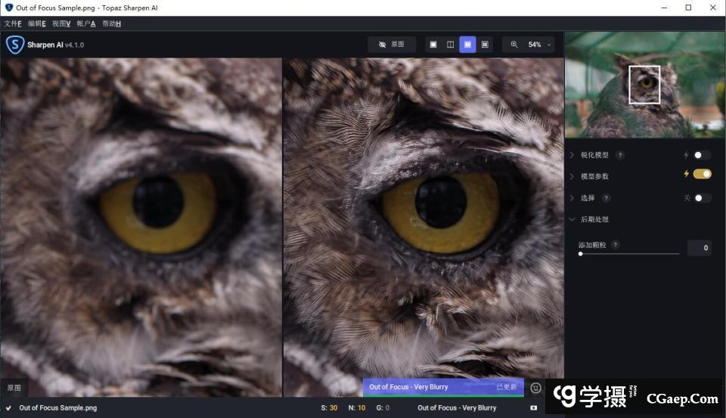Click the 添加颗粒 value input field
Viewport: 726px width, 418px height.
[x=699, y=248]
